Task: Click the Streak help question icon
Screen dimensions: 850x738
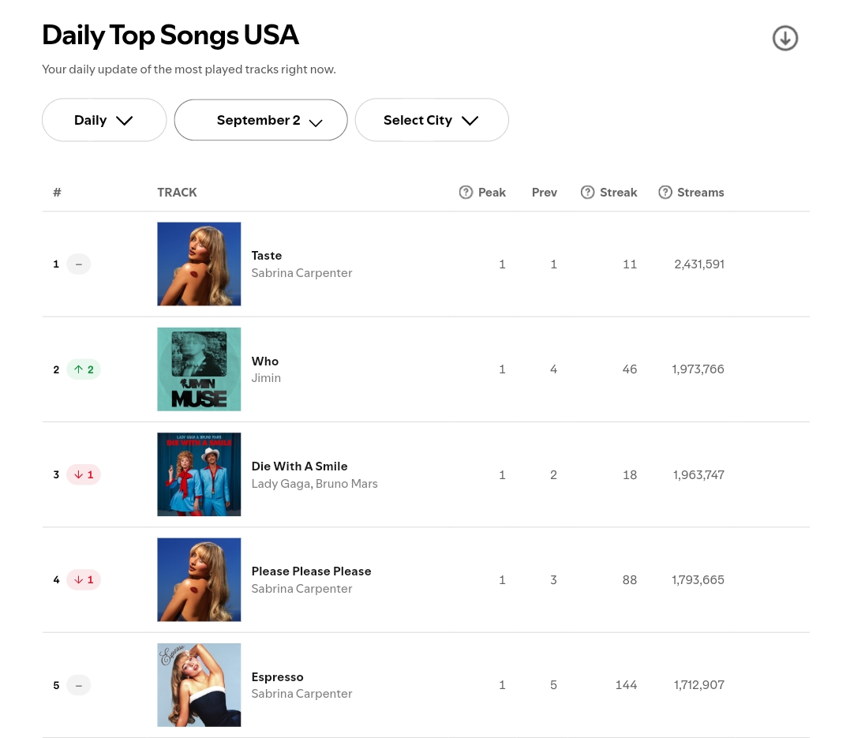Action: point(588,192)
